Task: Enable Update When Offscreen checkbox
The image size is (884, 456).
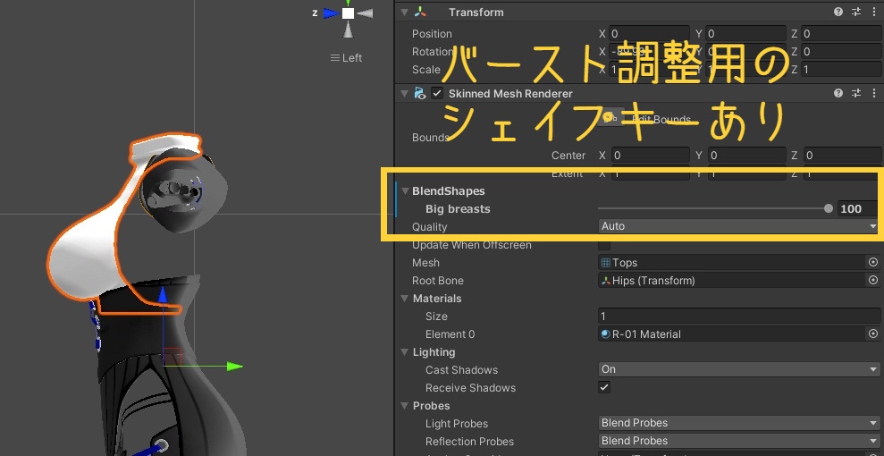Action: (604, 245)
